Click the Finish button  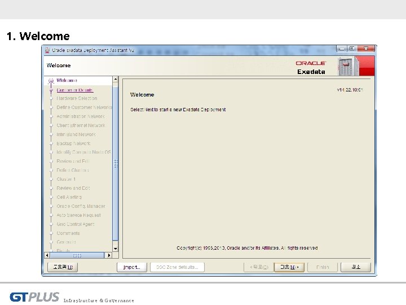click(x=323, y=267)
